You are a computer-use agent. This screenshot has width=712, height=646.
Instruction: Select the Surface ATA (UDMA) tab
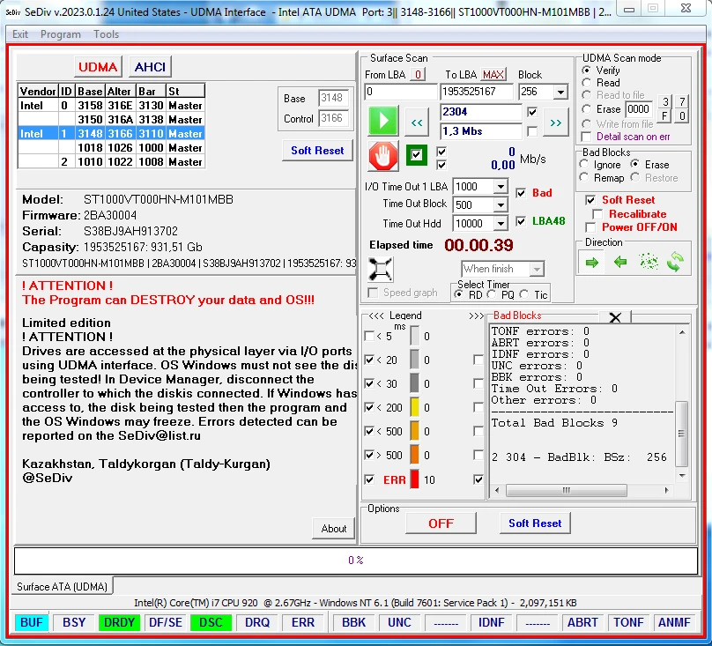tap(62, 586)
